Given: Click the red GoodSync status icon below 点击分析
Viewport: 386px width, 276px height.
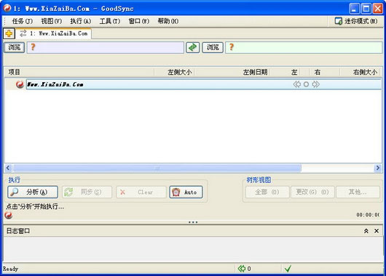Looking at the screenshot, I should coord(8,215).
